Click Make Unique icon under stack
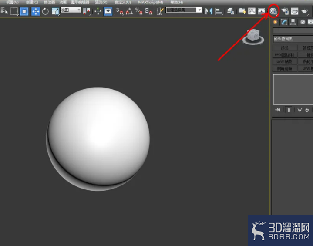 pyautogui.click(x=300, y=110)
